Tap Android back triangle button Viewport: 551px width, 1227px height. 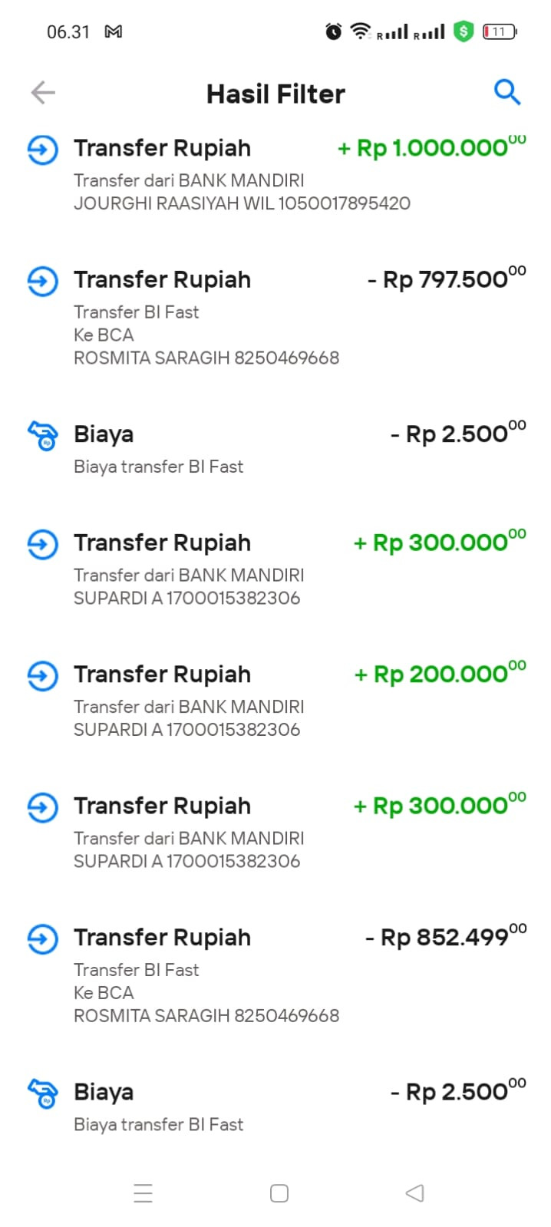(x=414, y=1192)
